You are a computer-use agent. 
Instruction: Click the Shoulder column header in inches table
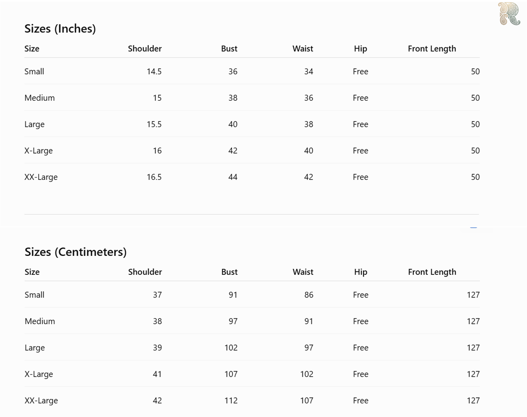click(x=145, y=49)
